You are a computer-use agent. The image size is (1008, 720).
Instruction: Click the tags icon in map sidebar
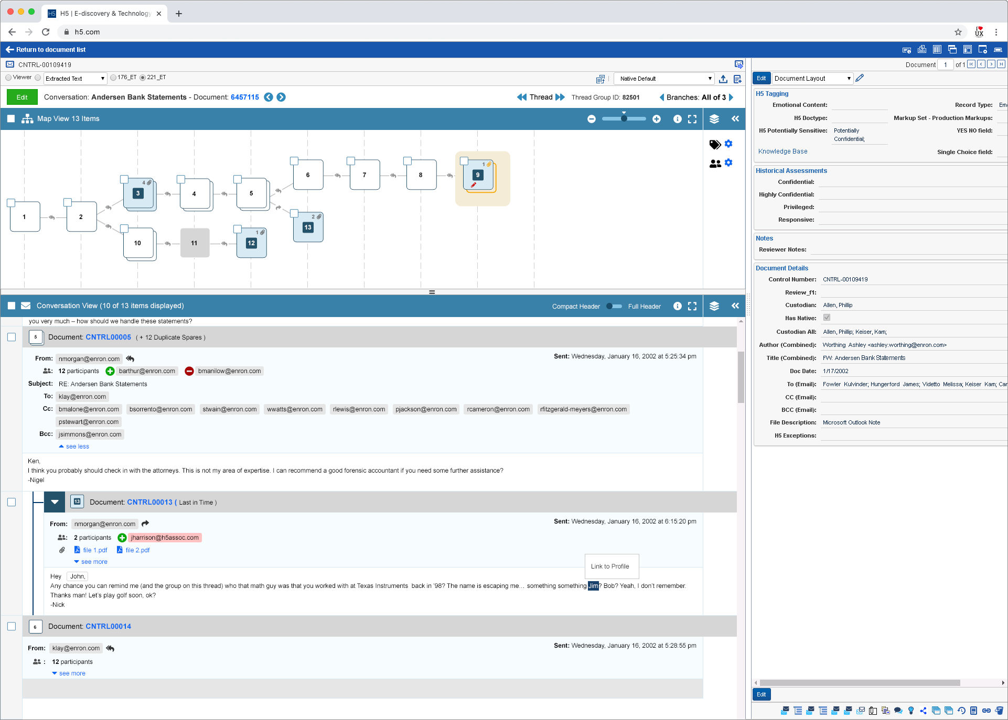715,144
